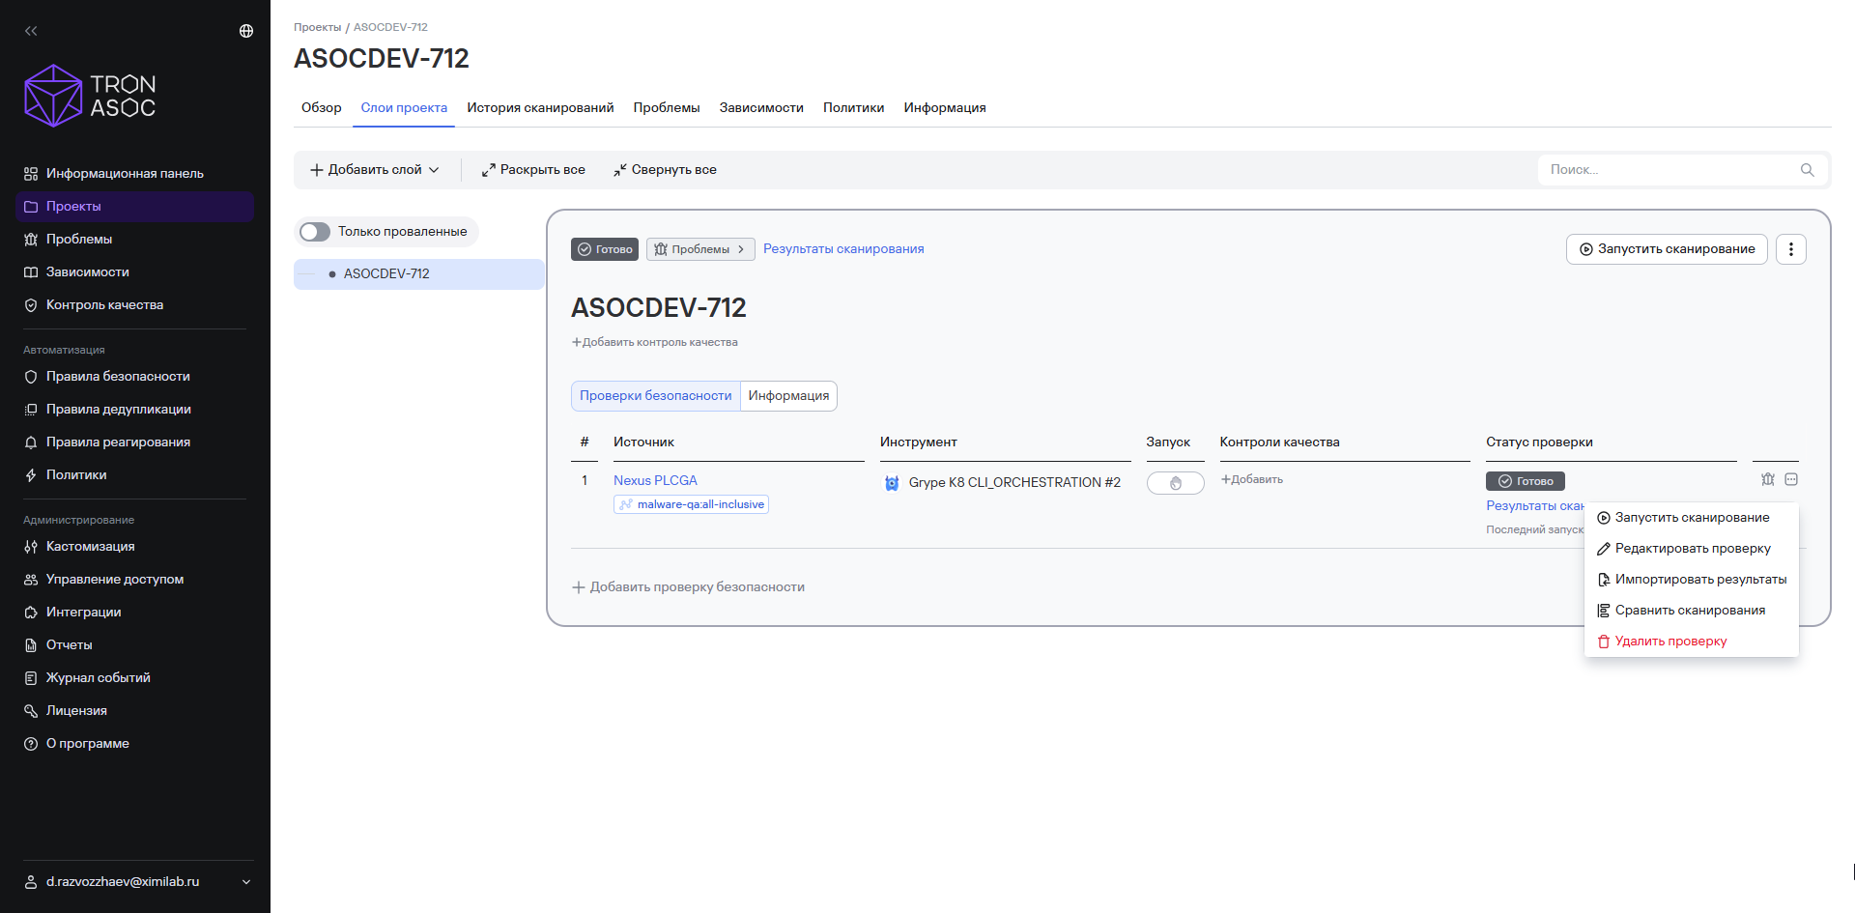This screenshot has height=913, width=1855.
Task: Open Правила реагирования section
Action: (x=134, y=442)
